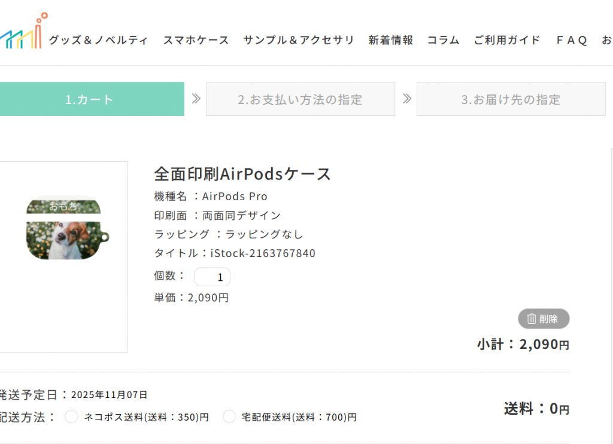Go to スマホケース in navigation

point(196,40)
